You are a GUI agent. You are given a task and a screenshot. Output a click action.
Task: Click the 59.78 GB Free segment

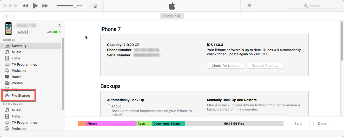(x=234, y=124)
